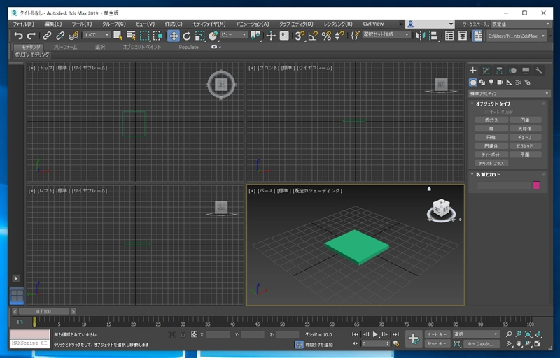The image size is (560, 358).
Task: Click the 円柱 primitive button
Action: point(491,137)
